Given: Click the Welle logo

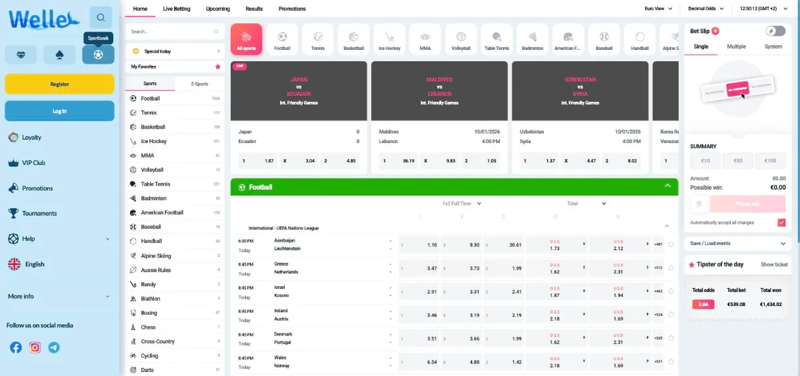Looking at the screenshot, I should click(x=44, y=19).
